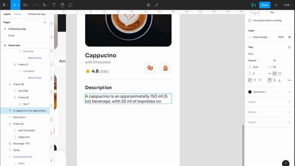Edit the 0% letter spacing field
The image size is (295, 166).
pos(275,67)
